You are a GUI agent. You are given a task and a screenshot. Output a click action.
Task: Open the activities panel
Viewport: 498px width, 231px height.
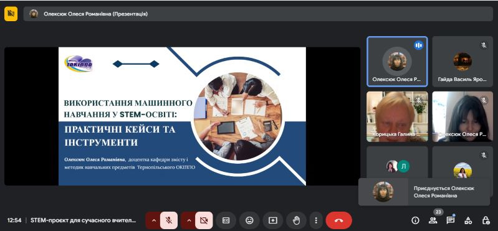coord(468,220)
